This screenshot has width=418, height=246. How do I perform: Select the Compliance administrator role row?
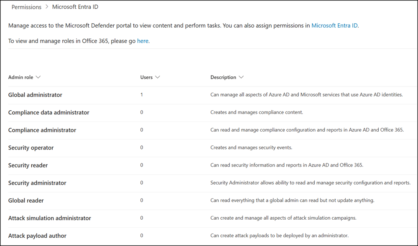tap(42, 130)
